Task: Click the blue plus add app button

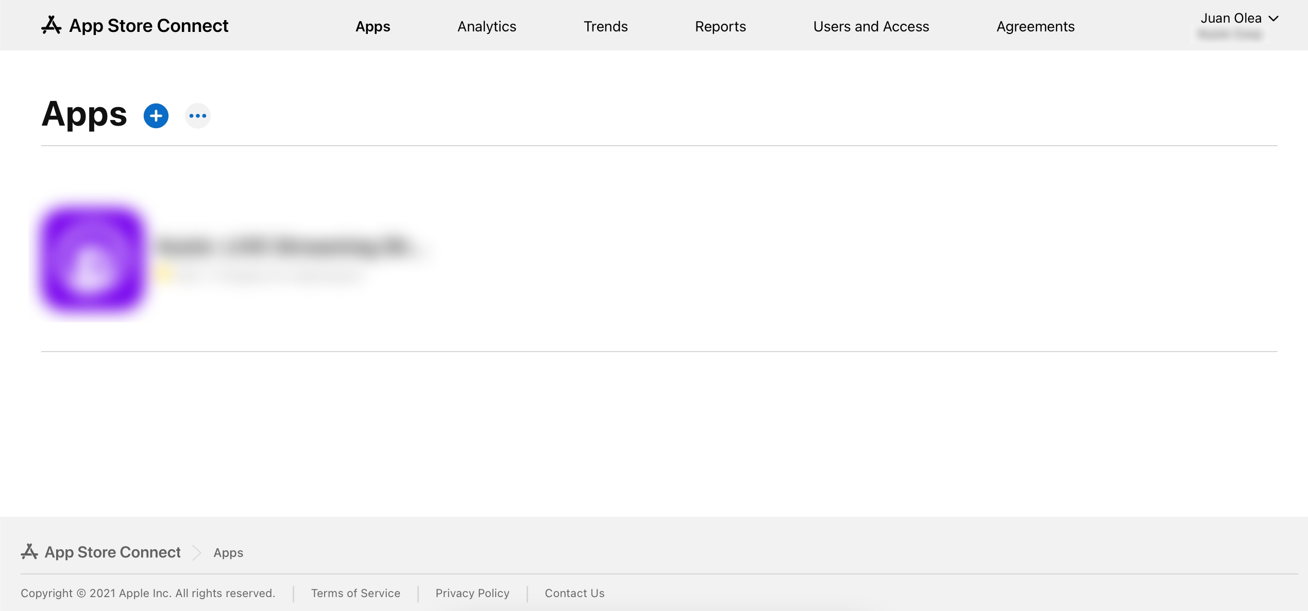Action: click(x=156, y=116)
